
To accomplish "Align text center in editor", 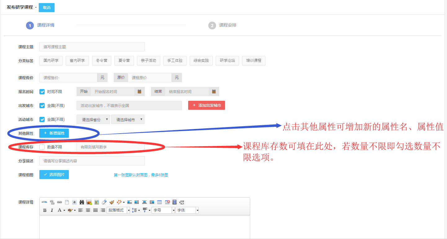I will click(x=88, y=210).
